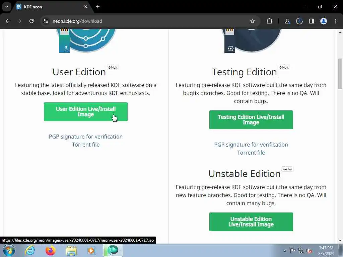Select the KDE neon tab
Image resolution: width=343 pixels, height=257 pixels.
point(51,7)
